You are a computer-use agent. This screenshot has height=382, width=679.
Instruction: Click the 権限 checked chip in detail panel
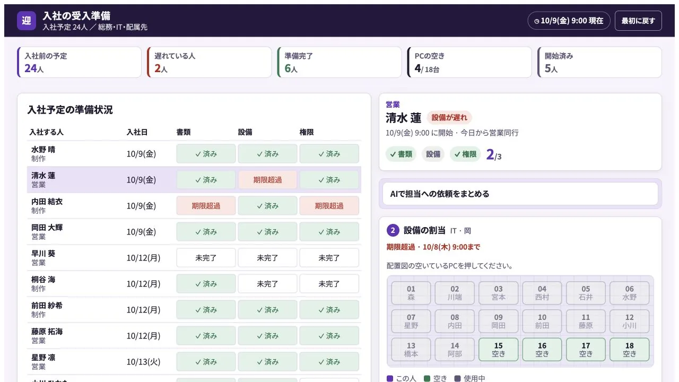(x=465, y=154)
